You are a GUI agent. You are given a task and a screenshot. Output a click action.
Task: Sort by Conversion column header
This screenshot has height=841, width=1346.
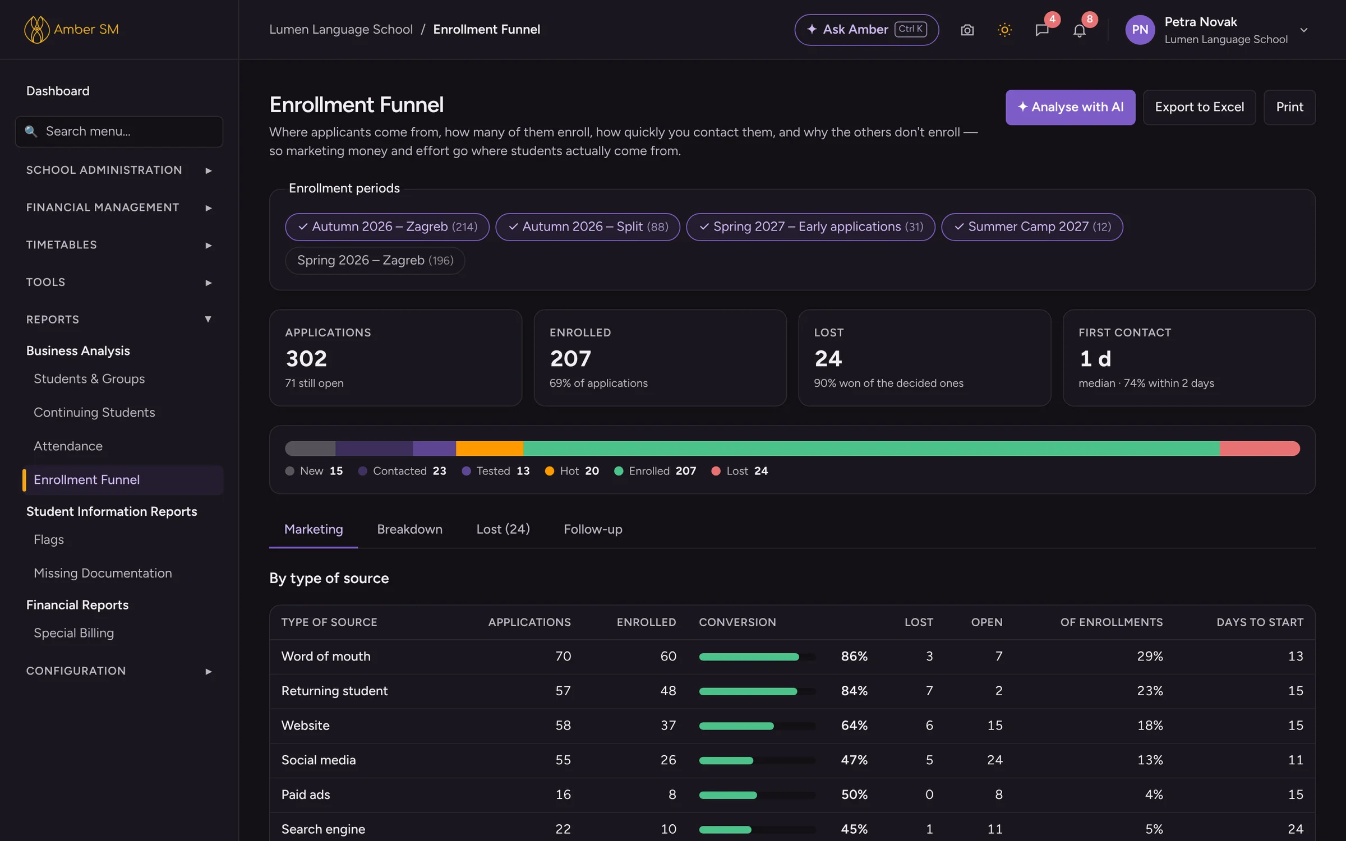[x=737, y=622]
